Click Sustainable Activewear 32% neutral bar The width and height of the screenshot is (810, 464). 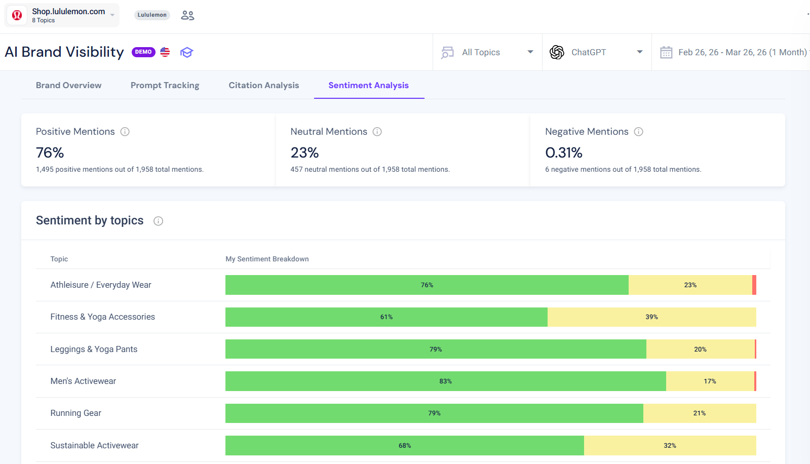coord(670,445)
